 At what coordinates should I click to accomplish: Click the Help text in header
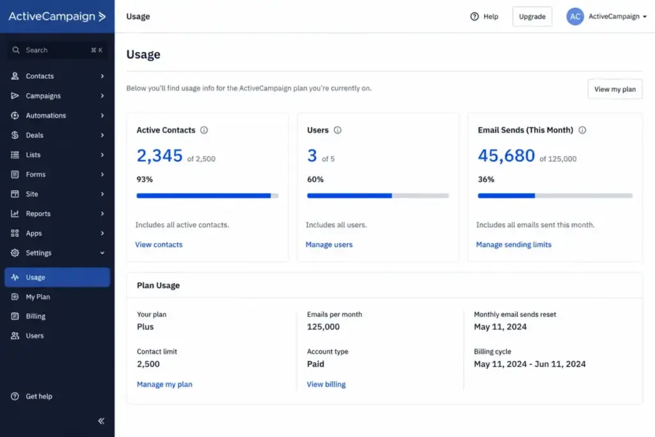(491, 17)
